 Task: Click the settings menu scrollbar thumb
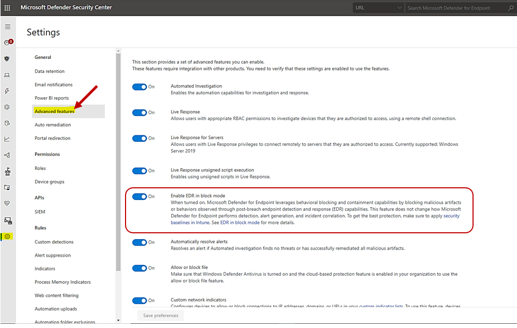(x=118, y=162)
